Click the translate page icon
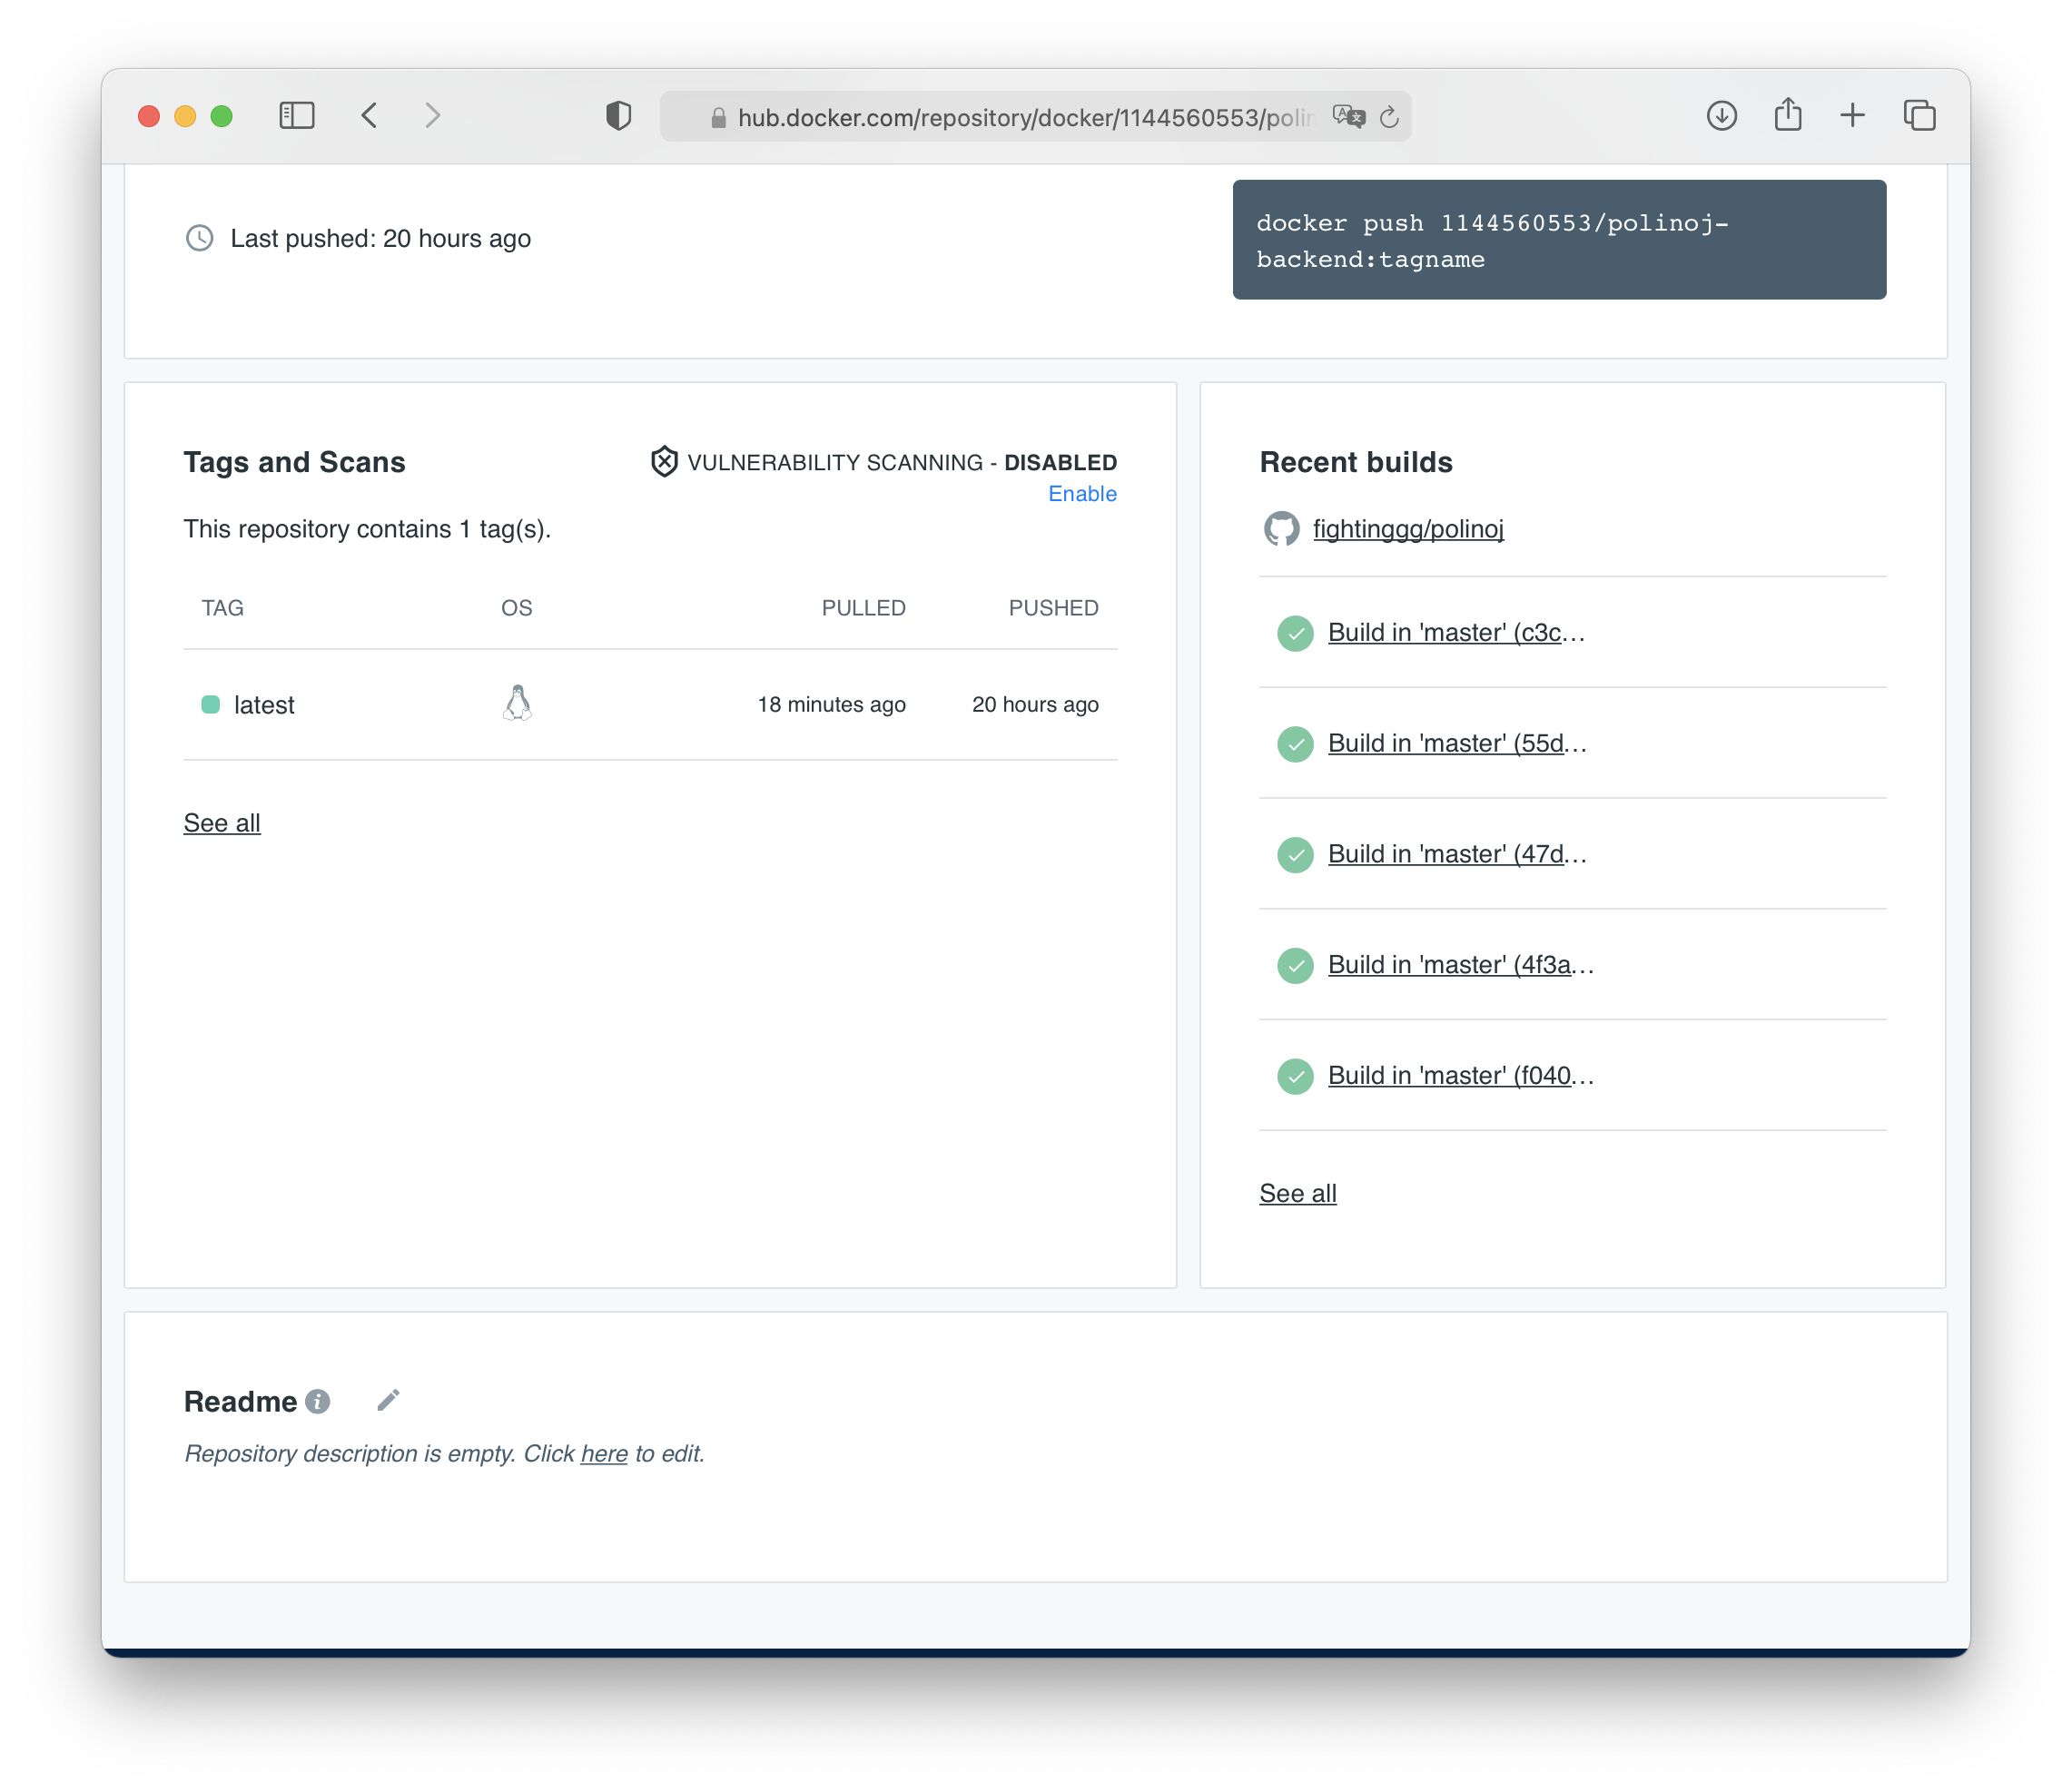Viewport: 2072px width, 1792px height. (x=1348, y=117)
